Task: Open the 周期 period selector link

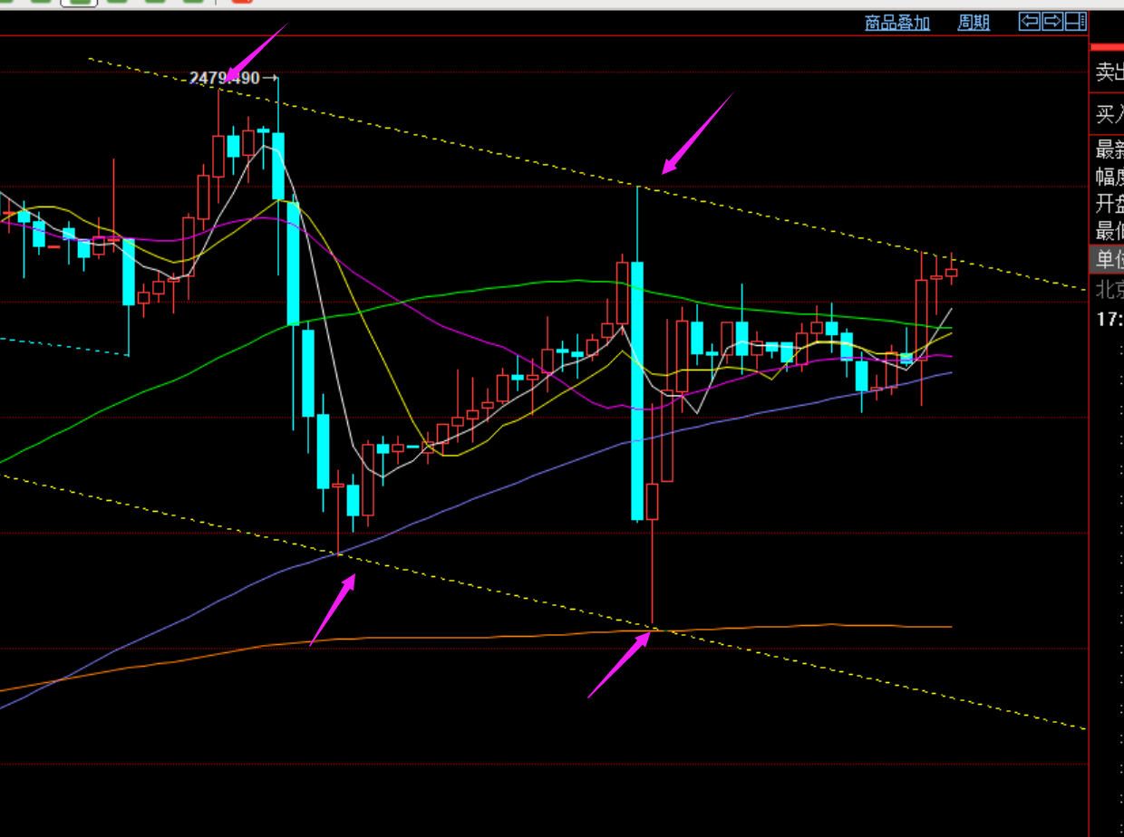Action: tap(974, 24)
